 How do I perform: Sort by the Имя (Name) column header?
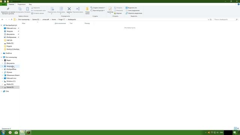coord(24,23)
